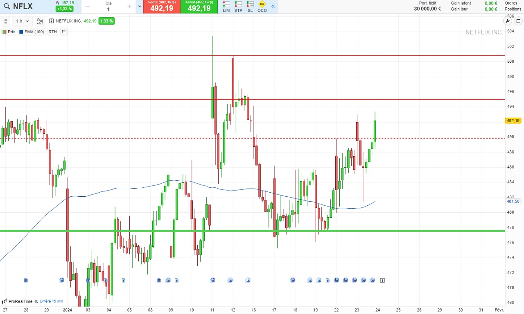Open the news icon above date 16
The height and width of the screenshot is (314, 524).
pyautogui.click(x=248, y=280)
